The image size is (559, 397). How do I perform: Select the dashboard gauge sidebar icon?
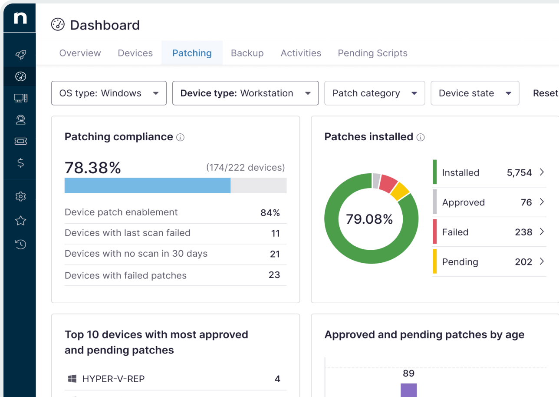pyautogui.click(x=20, y=76)
